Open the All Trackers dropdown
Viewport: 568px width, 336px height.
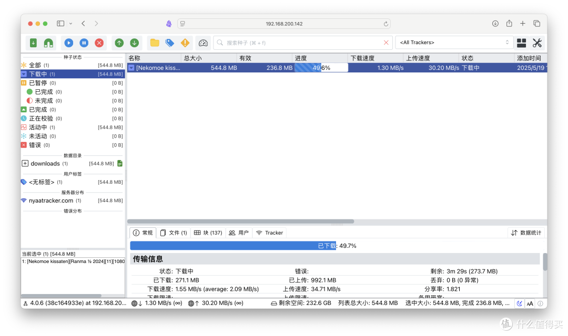coord(454,43)
